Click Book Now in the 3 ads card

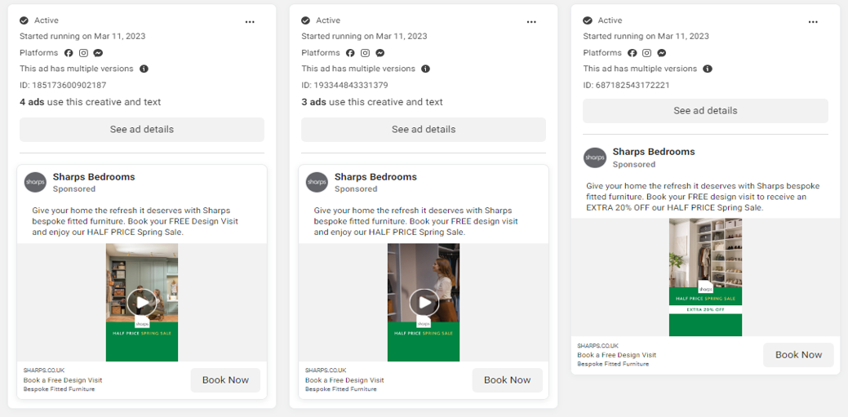[x=508, y=380]
